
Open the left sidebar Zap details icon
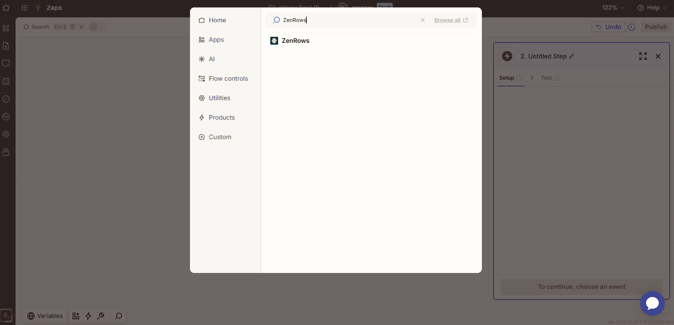[x=6, y=46]
